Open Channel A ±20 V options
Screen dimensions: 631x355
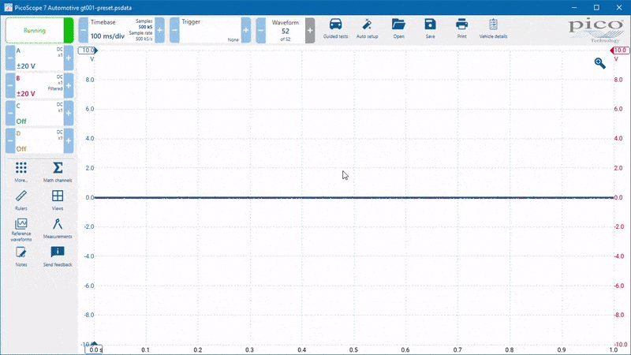(39, 58)
